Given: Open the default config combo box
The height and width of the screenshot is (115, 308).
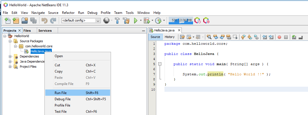Looking at the screenshot, I should point(81,20).
